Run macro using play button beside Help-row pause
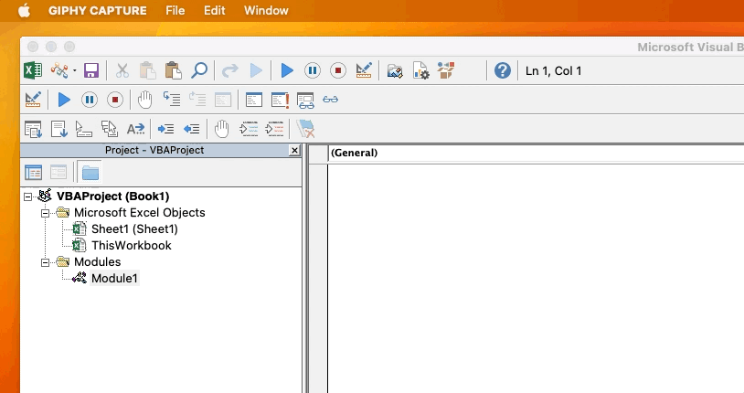Image resolution: width=744 pixels, height=393 pixels. (x=287, y=70)
